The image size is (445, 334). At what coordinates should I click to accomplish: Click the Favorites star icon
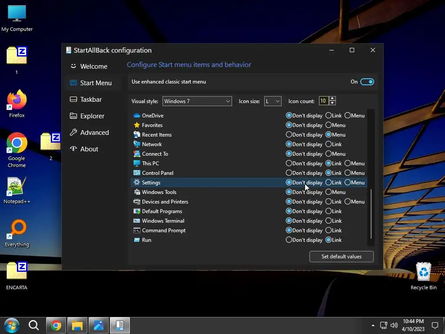coord(137,125)
